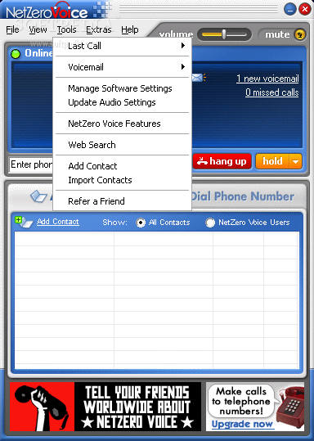The width and height of the screenshot is (314, 441).
Task: Open the 0 missed calls link
Action: click(x=272, y=92)
